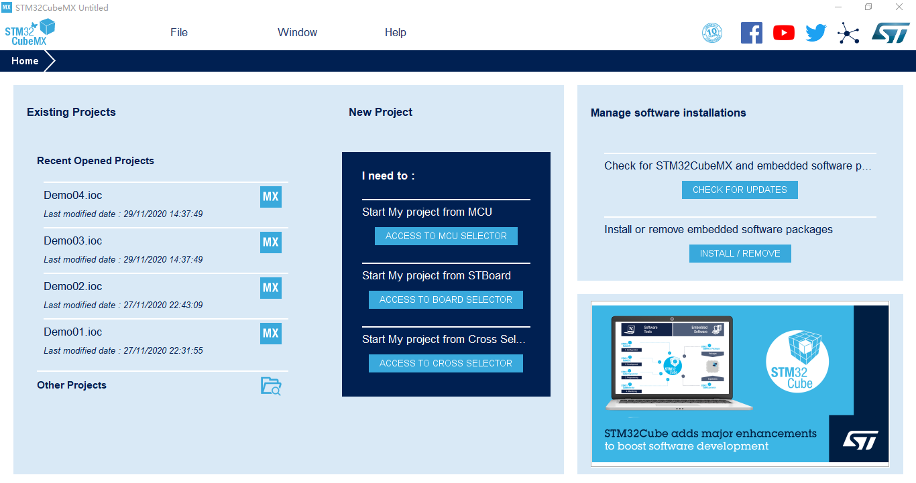Click 'Start My project from STBoard' text
The width and height of the screenshot is (916, 483).
point(437,275)
